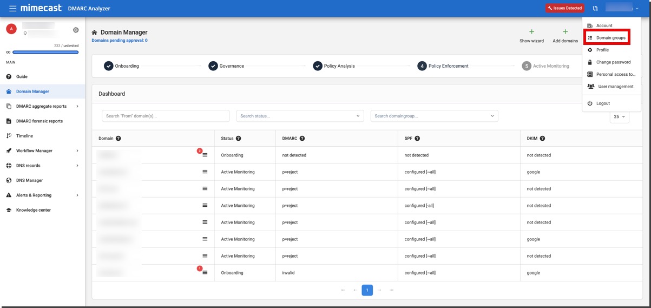Viewport: 651px width, 308px height.
Task: Expand DMARC aggregate reports submenu
Action: (77, 106)
